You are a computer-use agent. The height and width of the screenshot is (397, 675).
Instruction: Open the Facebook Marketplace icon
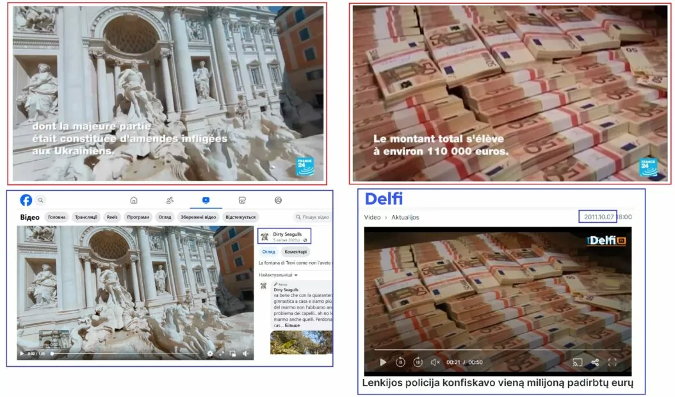tap(242, 200)
